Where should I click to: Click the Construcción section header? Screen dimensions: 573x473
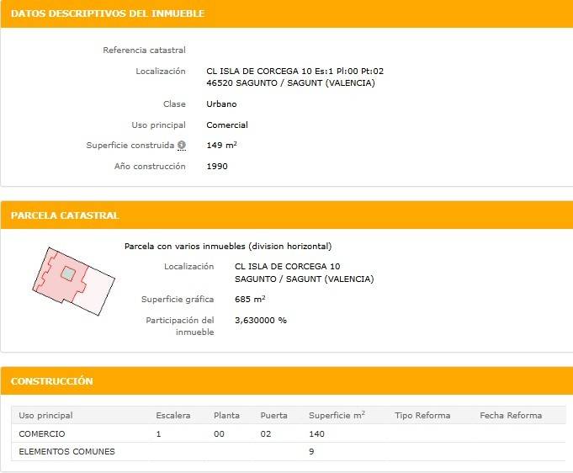click(52, 381)
